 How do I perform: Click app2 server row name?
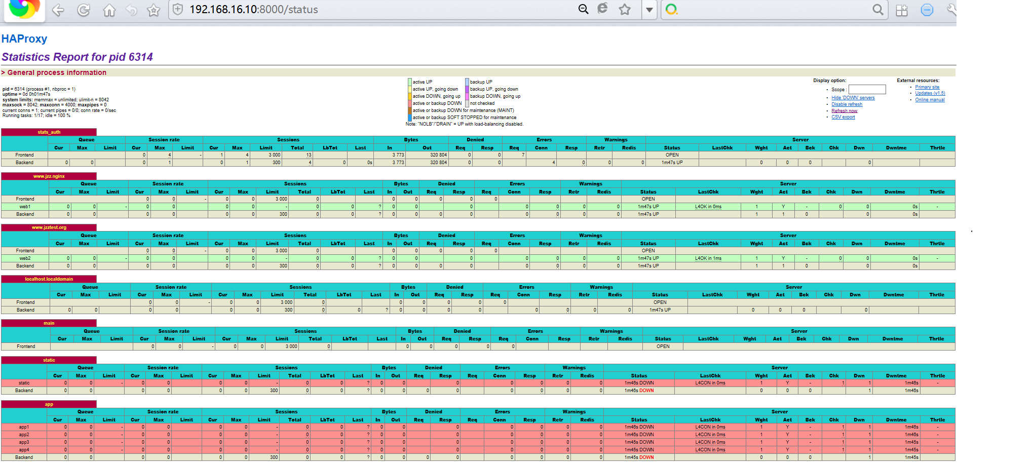[24, 435]
